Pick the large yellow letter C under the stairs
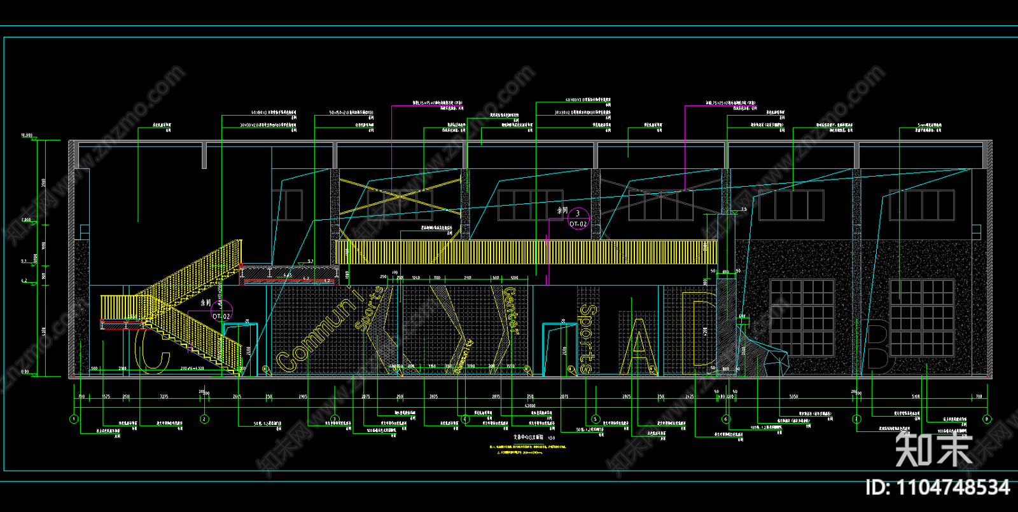Image resolution: width=1018 pixels, height=512 pixels. tap(151, 351)
